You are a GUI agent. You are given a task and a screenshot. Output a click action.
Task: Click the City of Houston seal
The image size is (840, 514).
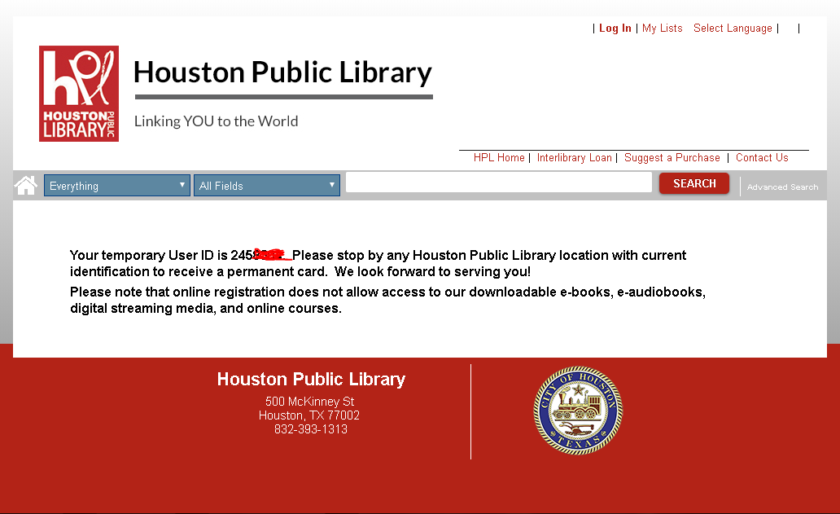tap(577, 410)
